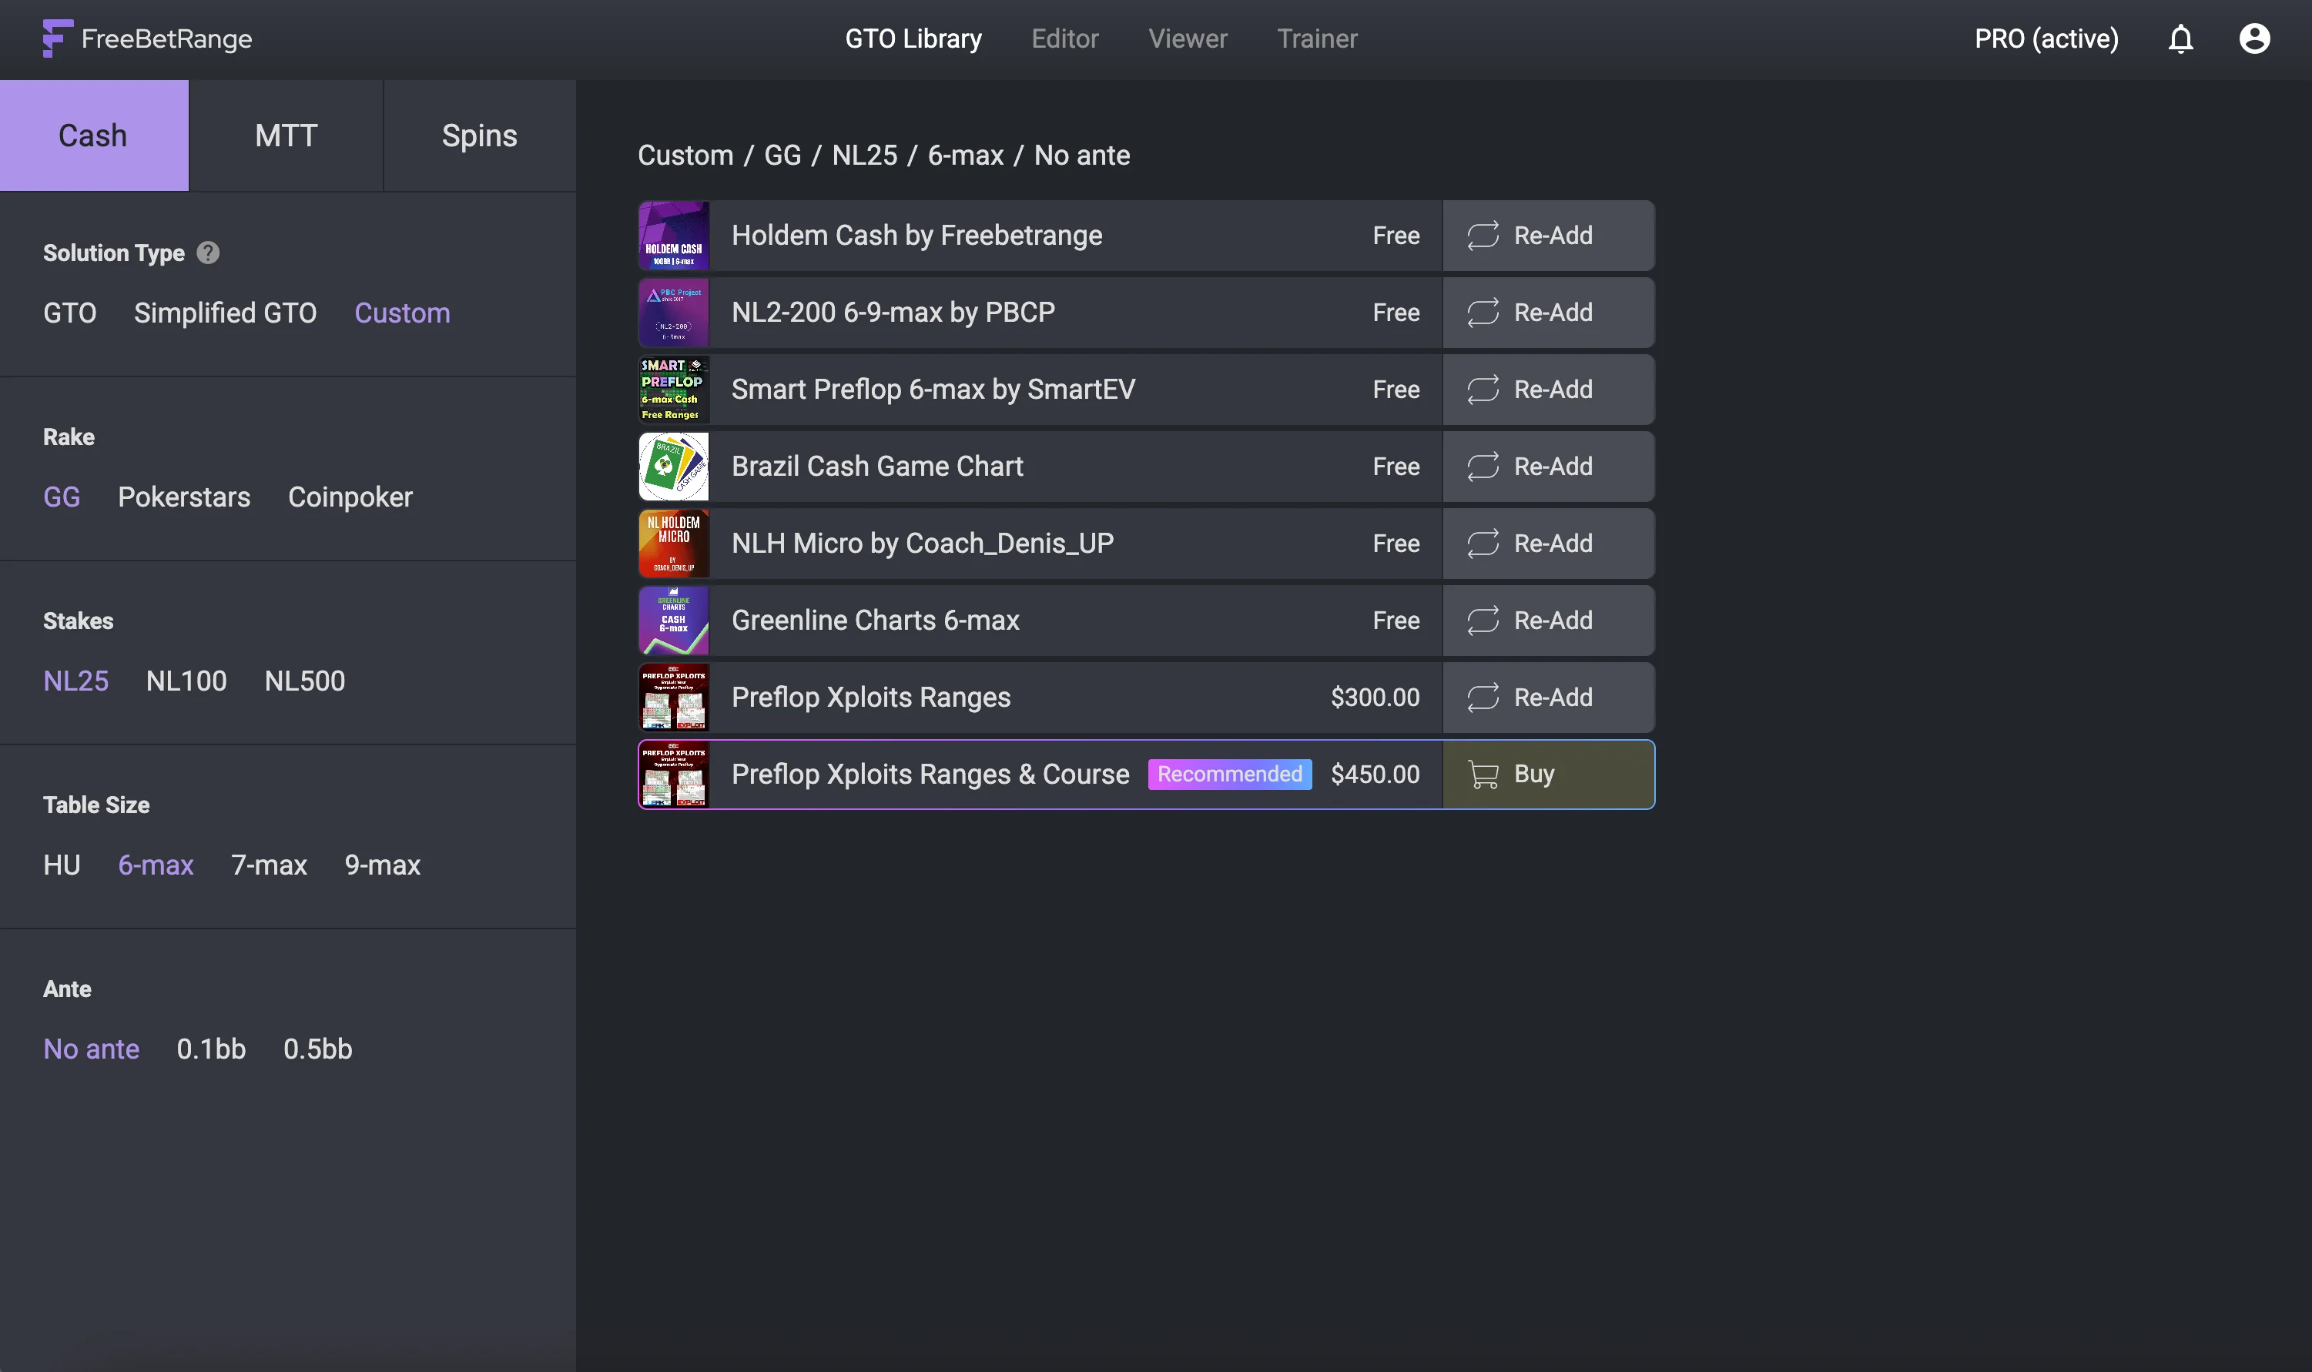Select NL500 stakes
Viewport: 2312px width, 1372px height.
click(304, 681)
